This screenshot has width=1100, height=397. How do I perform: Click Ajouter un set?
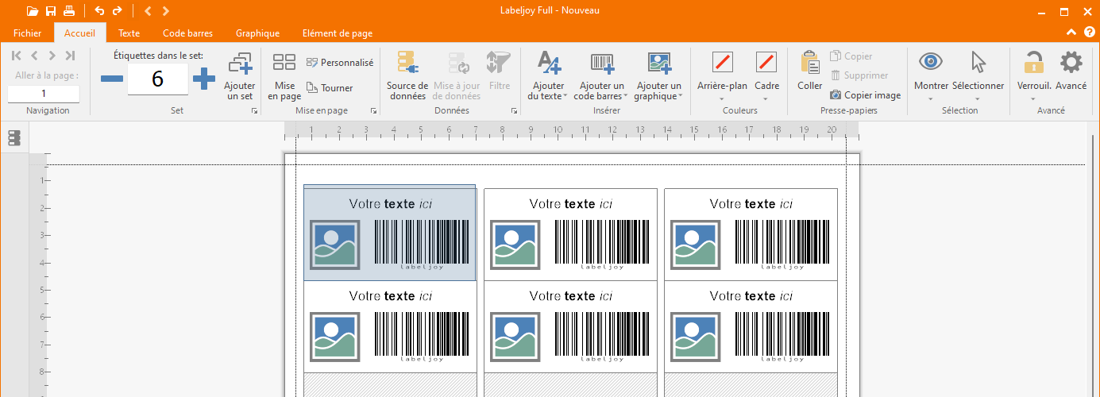pyautogui.click(x=240, y=76)
